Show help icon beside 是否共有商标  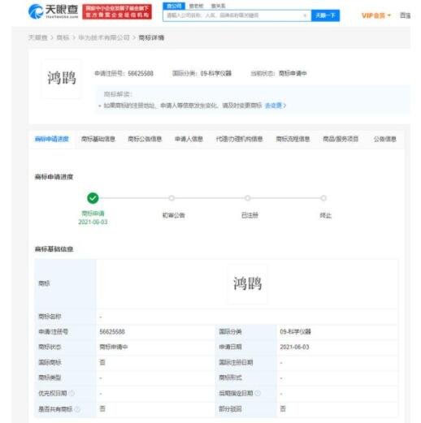coord(77,409)
